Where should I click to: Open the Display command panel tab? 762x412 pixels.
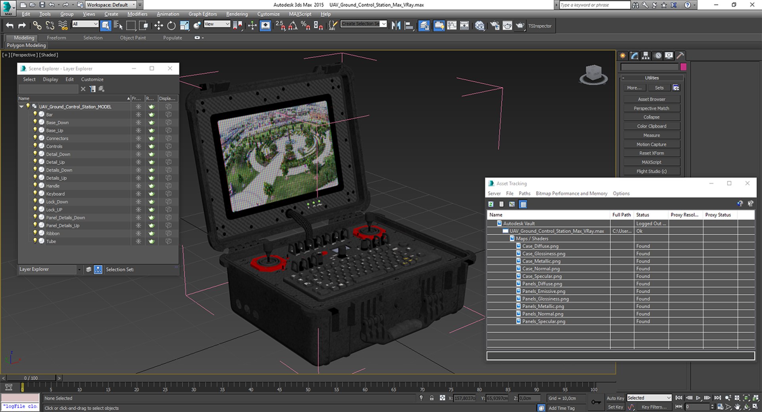[669, 56]
